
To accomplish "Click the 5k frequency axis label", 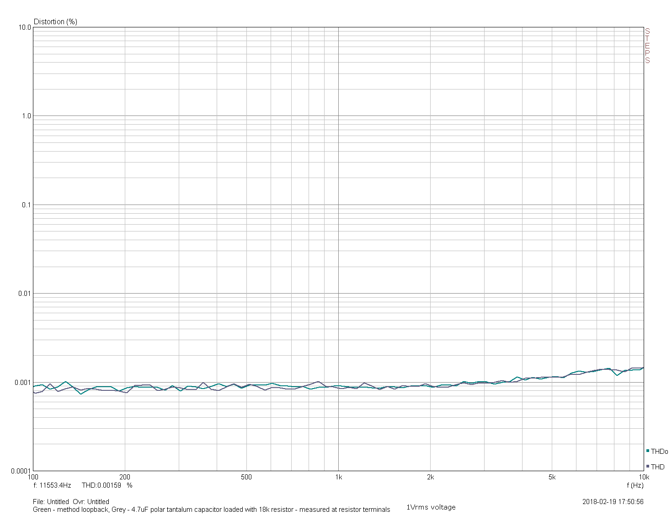I will [552, 477].
